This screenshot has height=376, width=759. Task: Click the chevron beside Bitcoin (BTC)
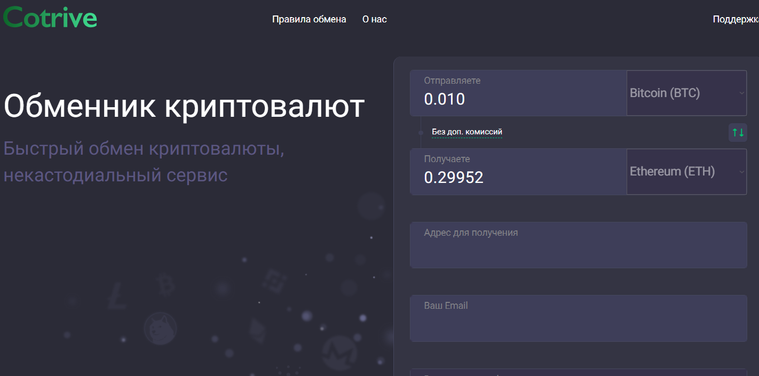click(741, 93)
